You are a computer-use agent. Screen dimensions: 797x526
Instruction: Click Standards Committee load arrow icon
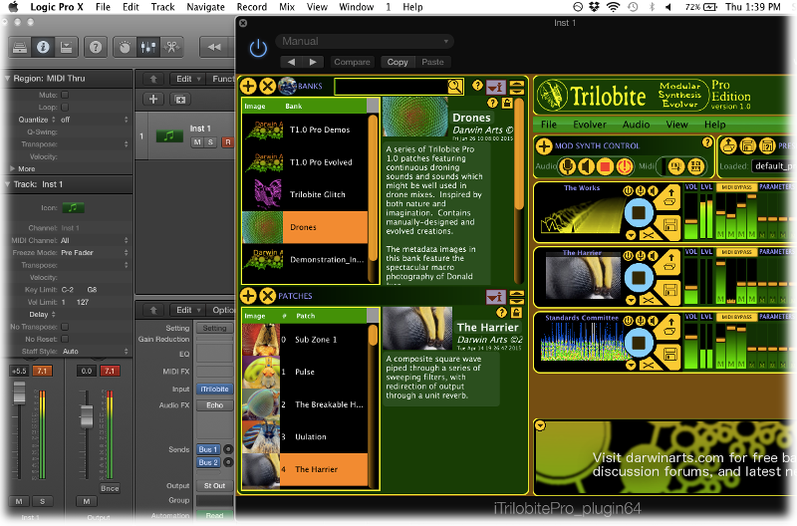point(669,325)
